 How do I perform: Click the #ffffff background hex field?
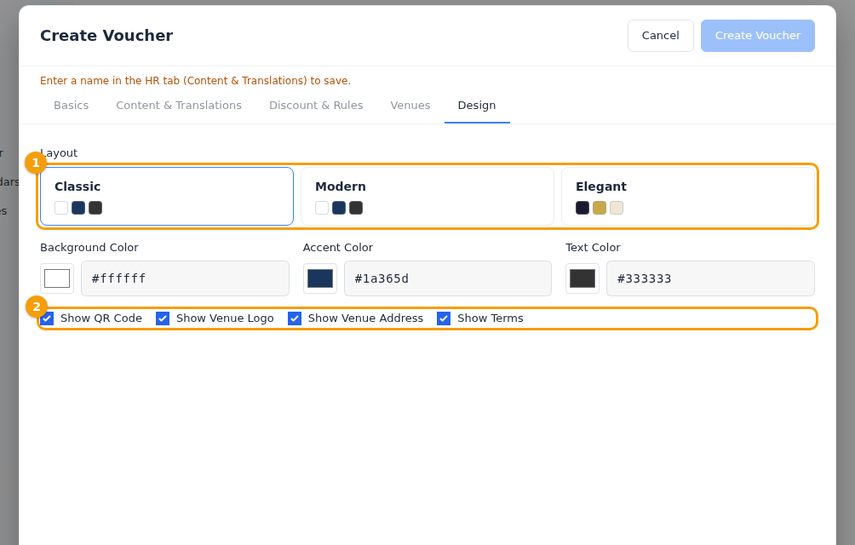click(x=185, y=278)
